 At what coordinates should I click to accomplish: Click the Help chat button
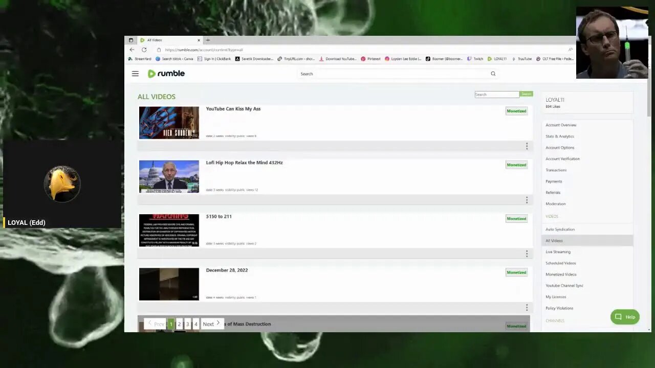click(x=625, y=317)
